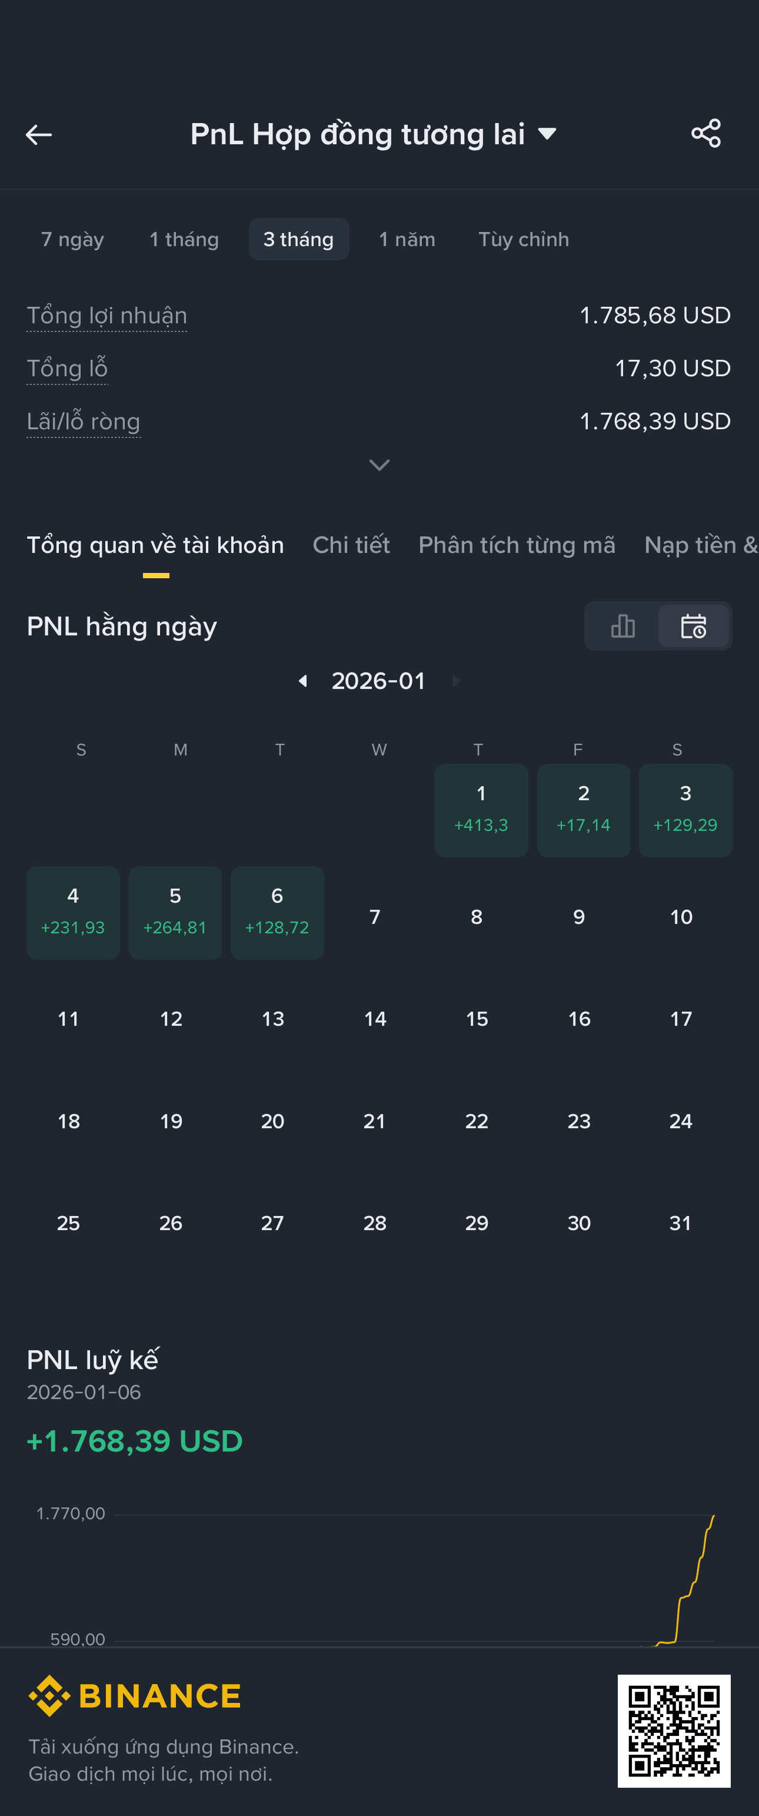Open Tùy chỉnh custom range
Viewport: 759px width, 1816px height.
tap(524, 240)
